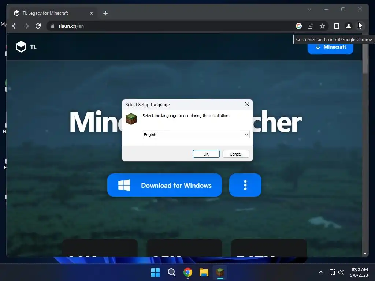Minimize the Chrome window
Screen dimensions: 375x281
click(x=326, y=9)
